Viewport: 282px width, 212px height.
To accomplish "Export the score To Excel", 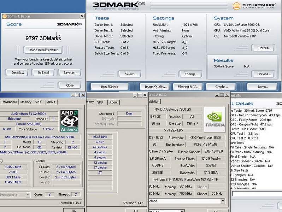I will click(x=43, y=73).
